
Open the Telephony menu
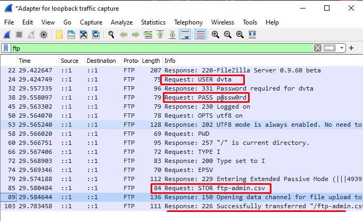click(188, 22)
